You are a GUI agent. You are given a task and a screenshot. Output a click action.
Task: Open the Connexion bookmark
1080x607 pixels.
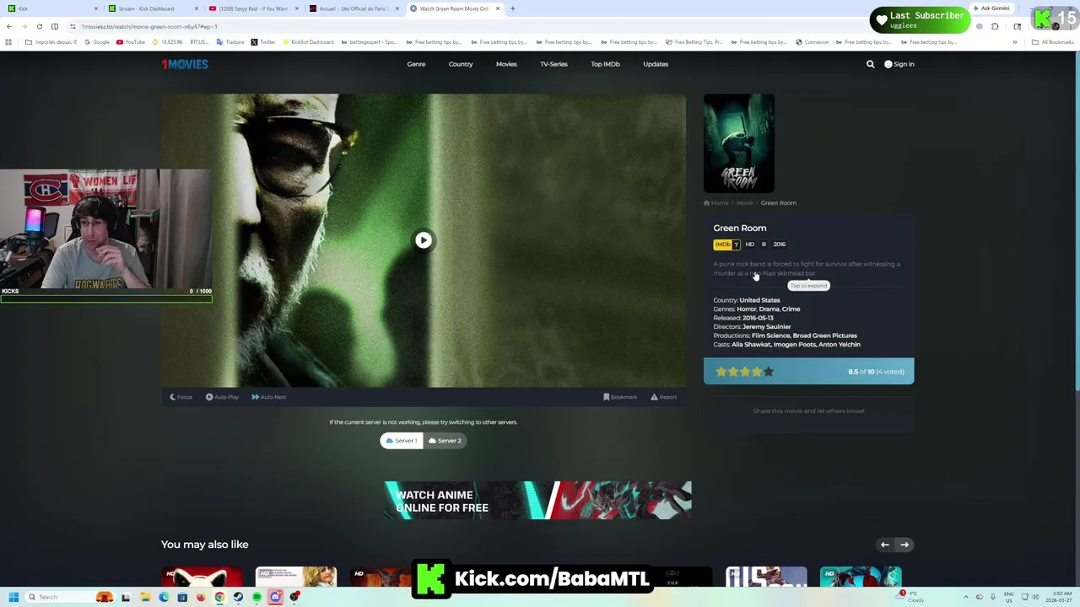(x=812, y=42)
